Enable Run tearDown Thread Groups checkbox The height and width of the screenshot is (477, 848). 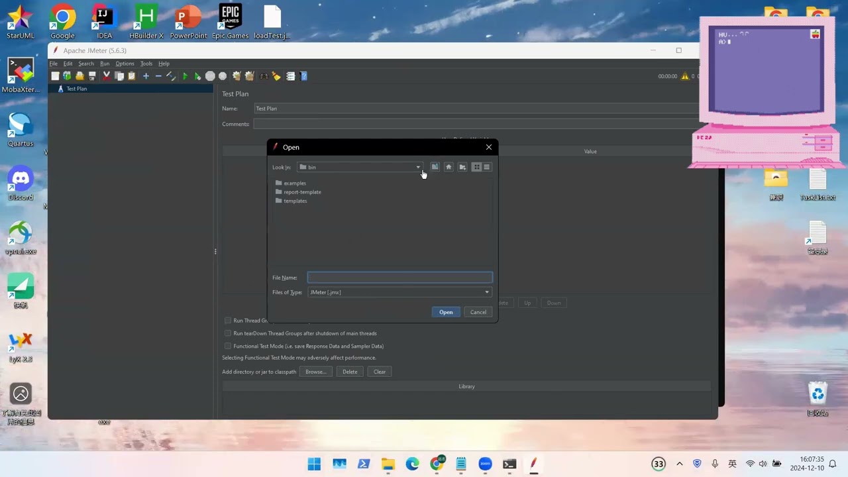click(x=228, y=333)
